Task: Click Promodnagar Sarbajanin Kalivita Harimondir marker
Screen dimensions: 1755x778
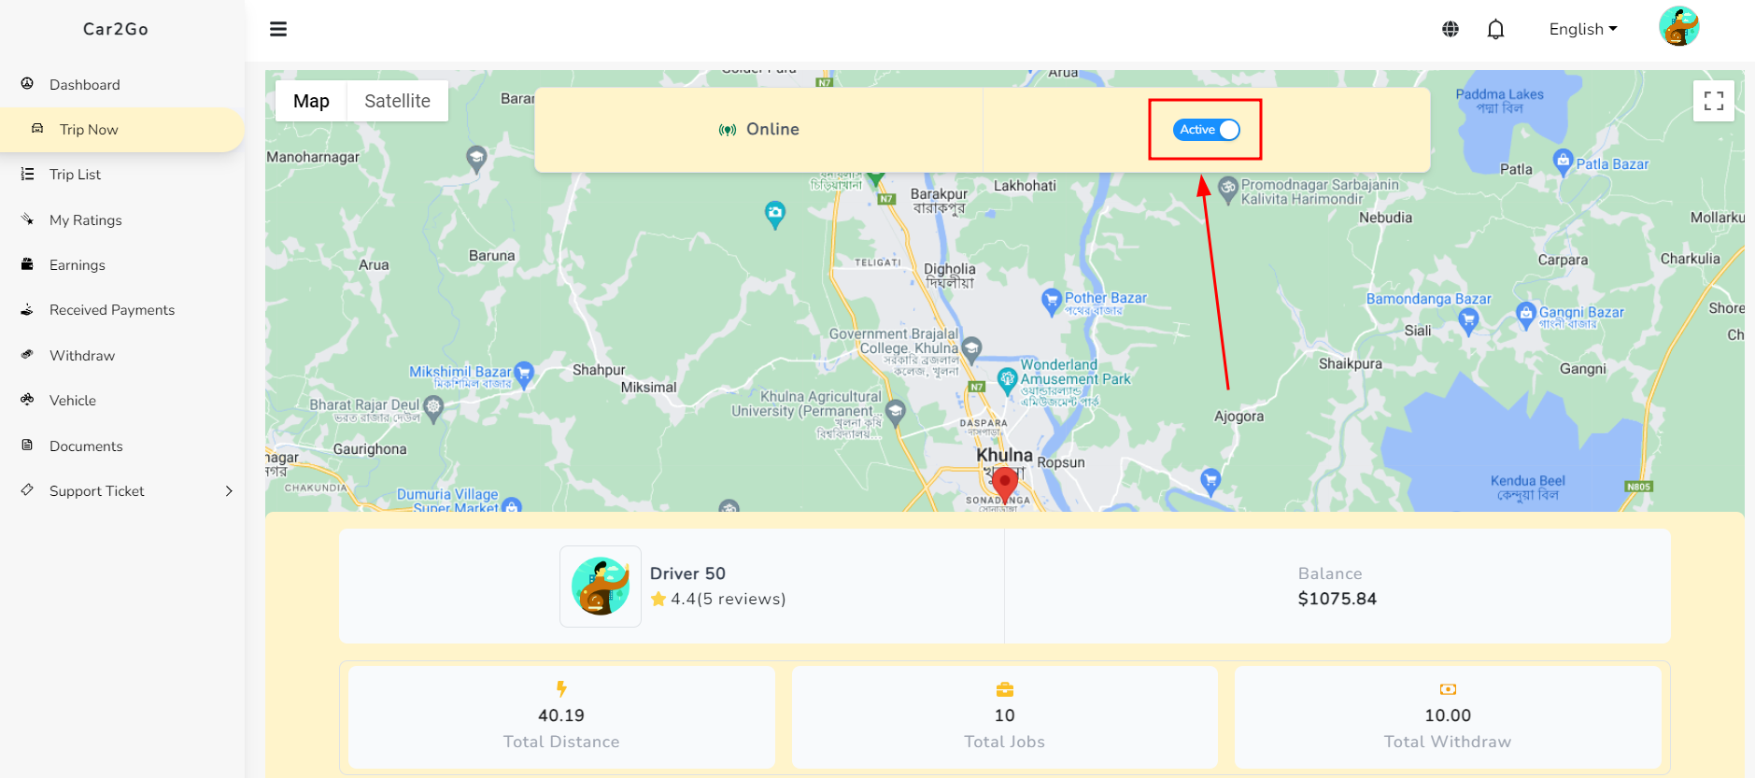Action: pos(1228,189)
